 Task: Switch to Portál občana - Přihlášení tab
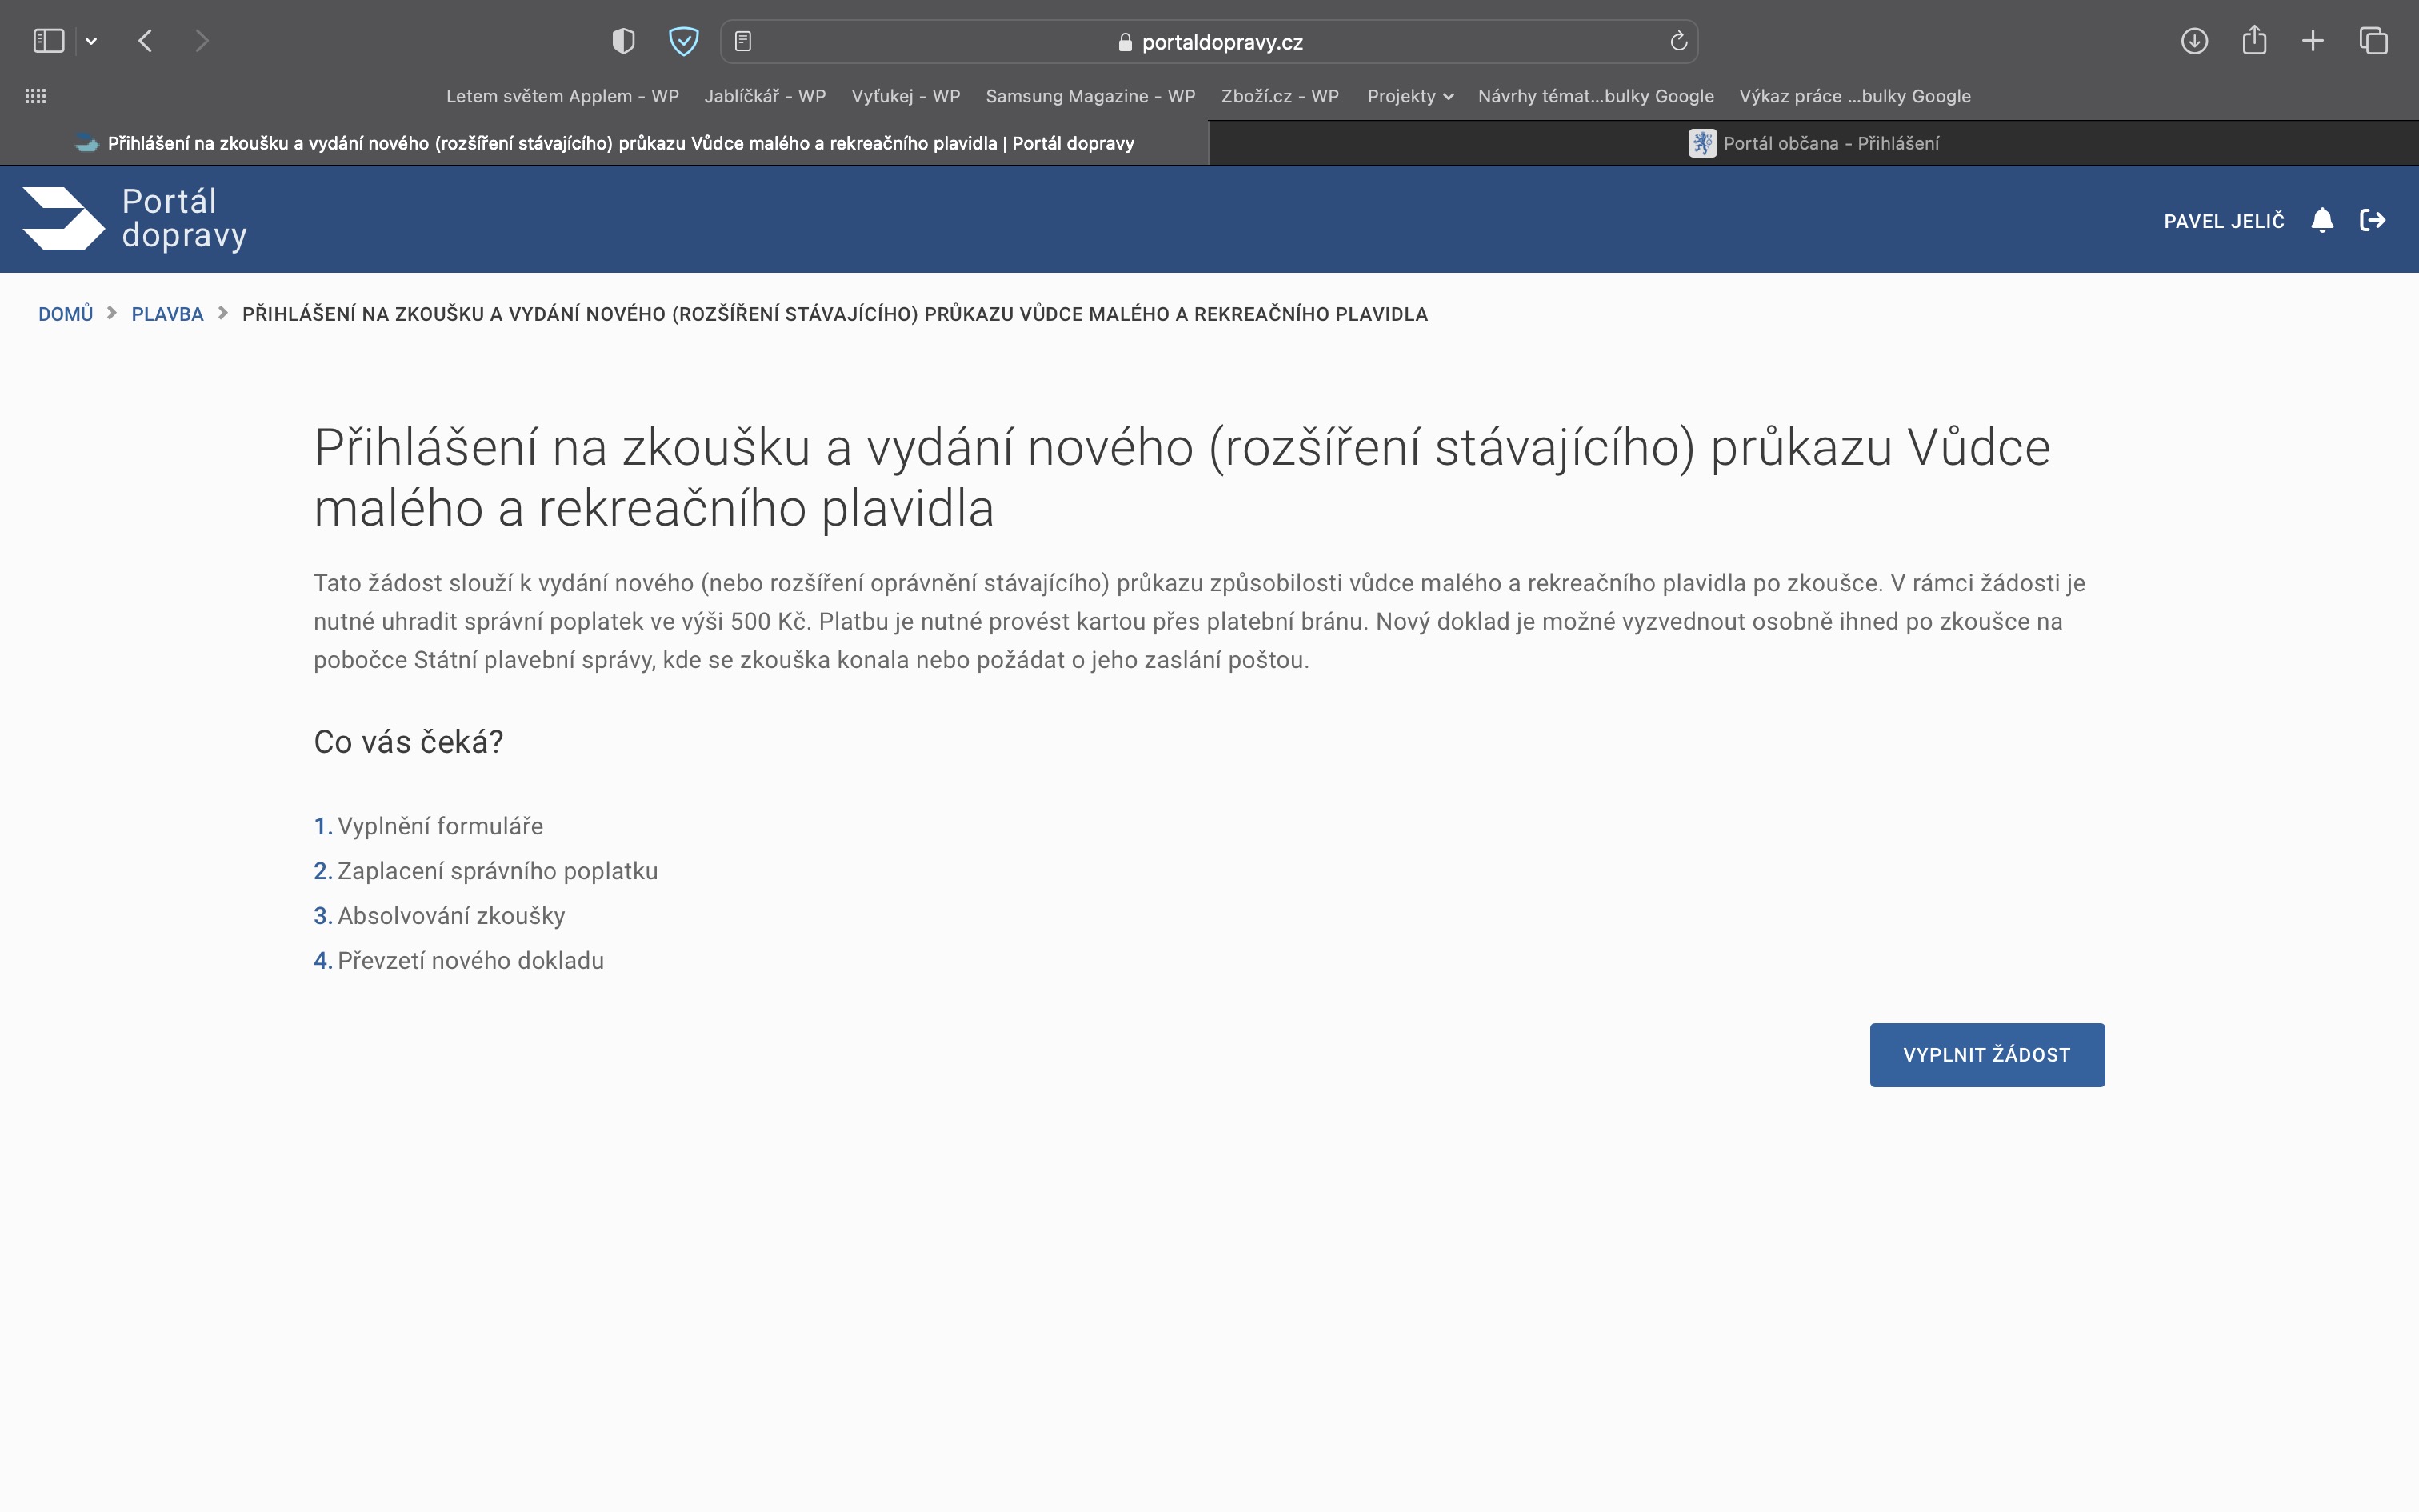point(1813,143)
